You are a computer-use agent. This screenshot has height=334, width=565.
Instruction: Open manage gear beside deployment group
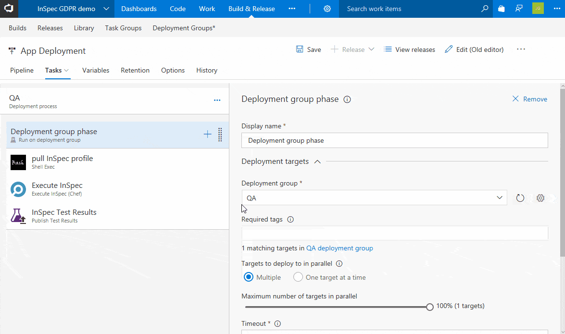[540, 198]
